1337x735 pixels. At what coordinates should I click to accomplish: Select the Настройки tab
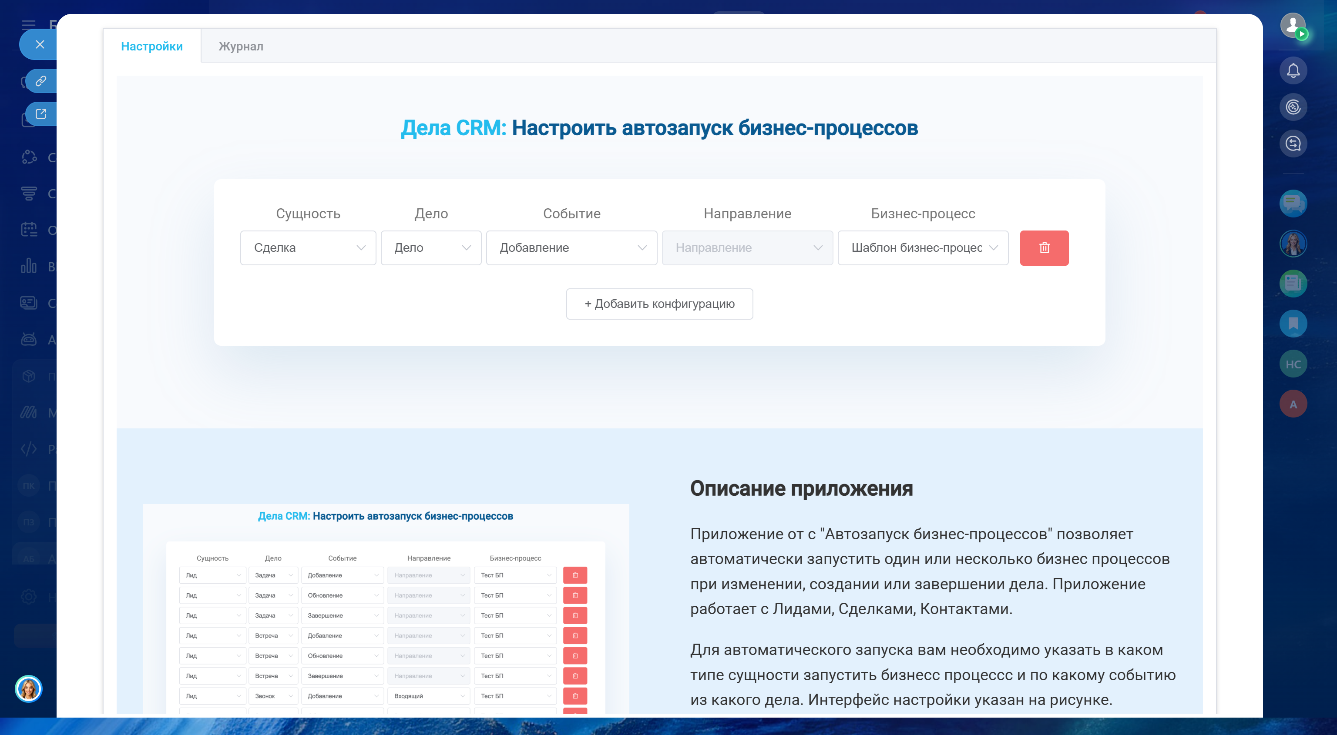[x=151, y=46]
